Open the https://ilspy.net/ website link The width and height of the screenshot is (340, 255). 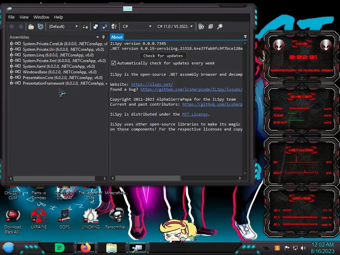pos(152,84)
